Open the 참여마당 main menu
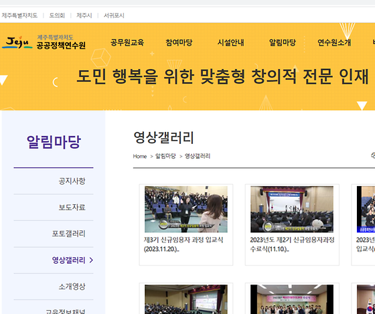 (x=179, y=43)
